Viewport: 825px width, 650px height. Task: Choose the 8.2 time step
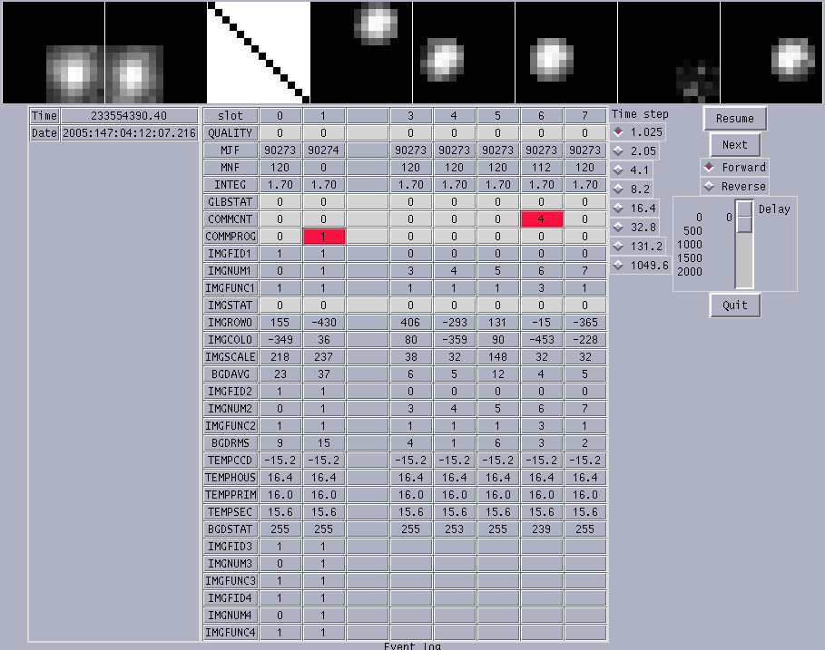632,189
